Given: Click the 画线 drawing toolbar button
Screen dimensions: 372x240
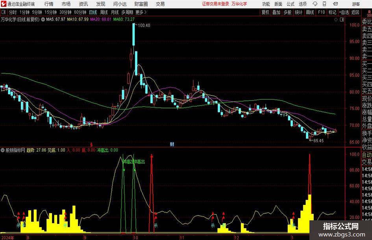Looking at the screenshot, I should tap(310, 12).
